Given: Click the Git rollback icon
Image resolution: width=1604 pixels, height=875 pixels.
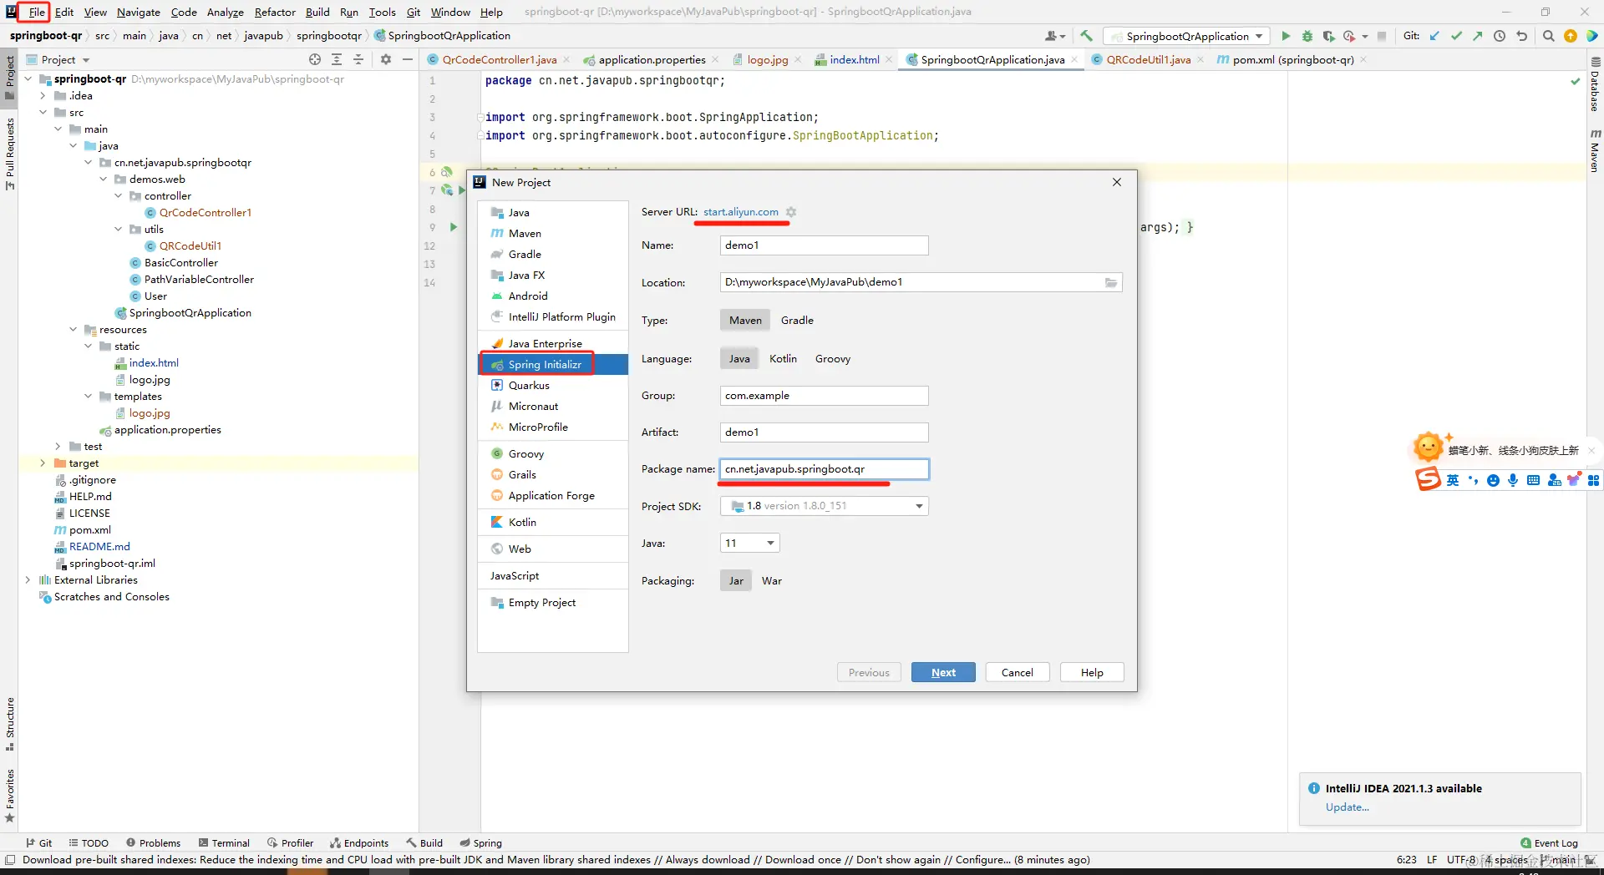Looking at the screenshot, I should coord(1521,36).
